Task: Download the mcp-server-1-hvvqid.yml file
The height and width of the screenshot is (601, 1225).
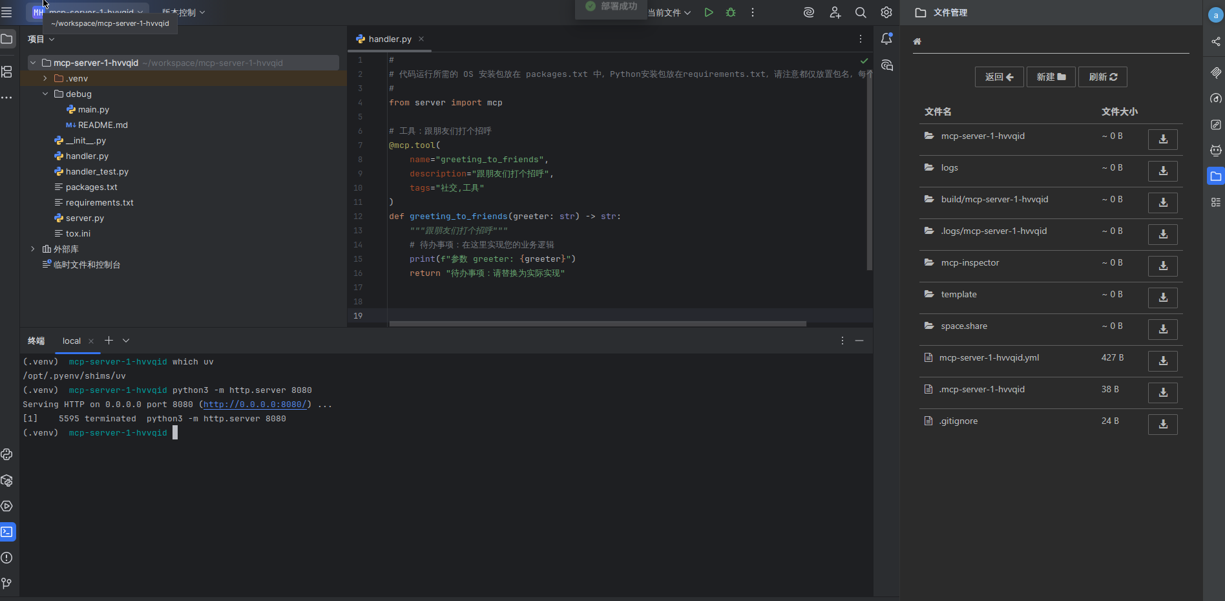Action: 1162,361
